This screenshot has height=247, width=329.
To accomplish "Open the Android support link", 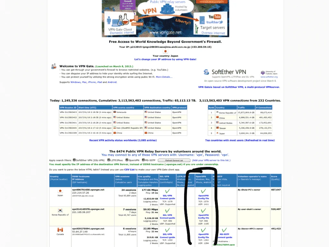I will (112, 82).
